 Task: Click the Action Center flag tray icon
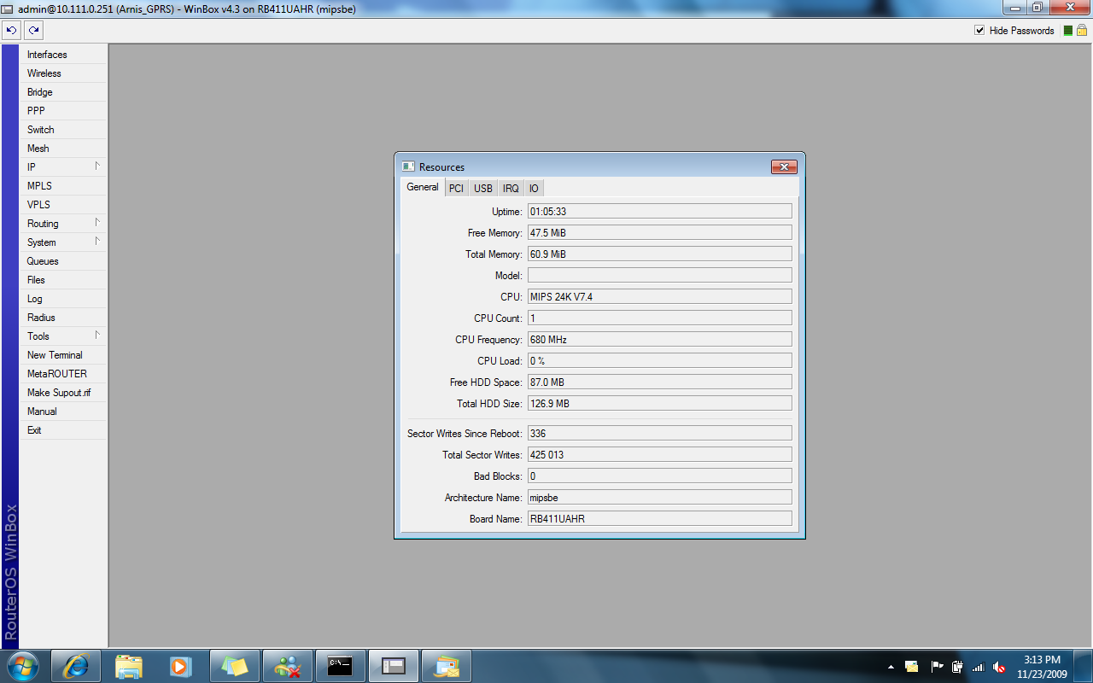point(937,667)
